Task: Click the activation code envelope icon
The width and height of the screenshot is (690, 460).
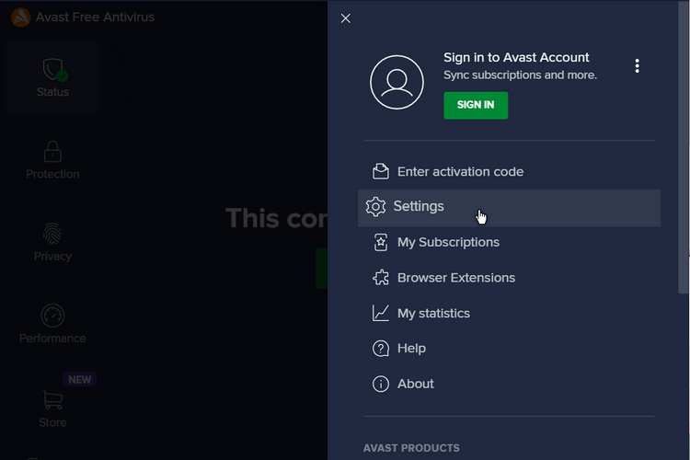Action: tap(381, 171)
